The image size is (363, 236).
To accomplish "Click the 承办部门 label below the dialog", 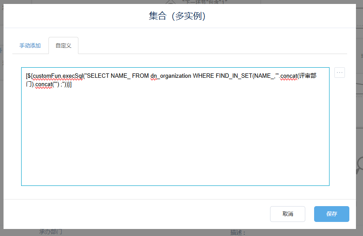I will pyautogui.click(x=51, y=232).
